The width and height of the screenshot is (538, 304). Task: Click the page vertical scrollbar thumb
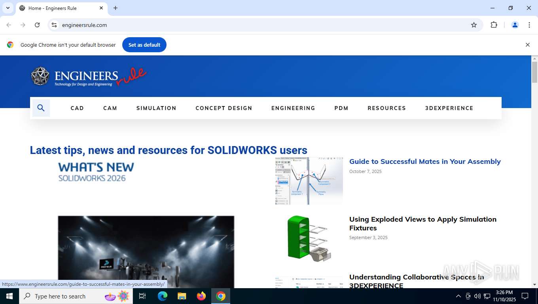[534, 72]
